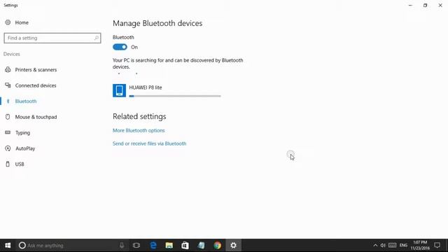
Task: Click the volume speaker tray icon
Action: click(383, 245)
